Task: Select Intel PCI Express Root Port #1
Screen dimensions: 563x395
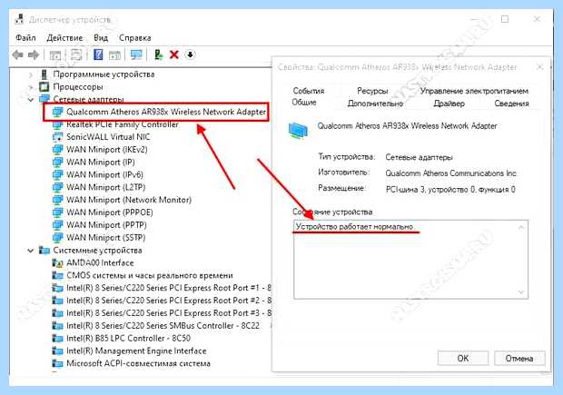Action: tap(168, 288)
